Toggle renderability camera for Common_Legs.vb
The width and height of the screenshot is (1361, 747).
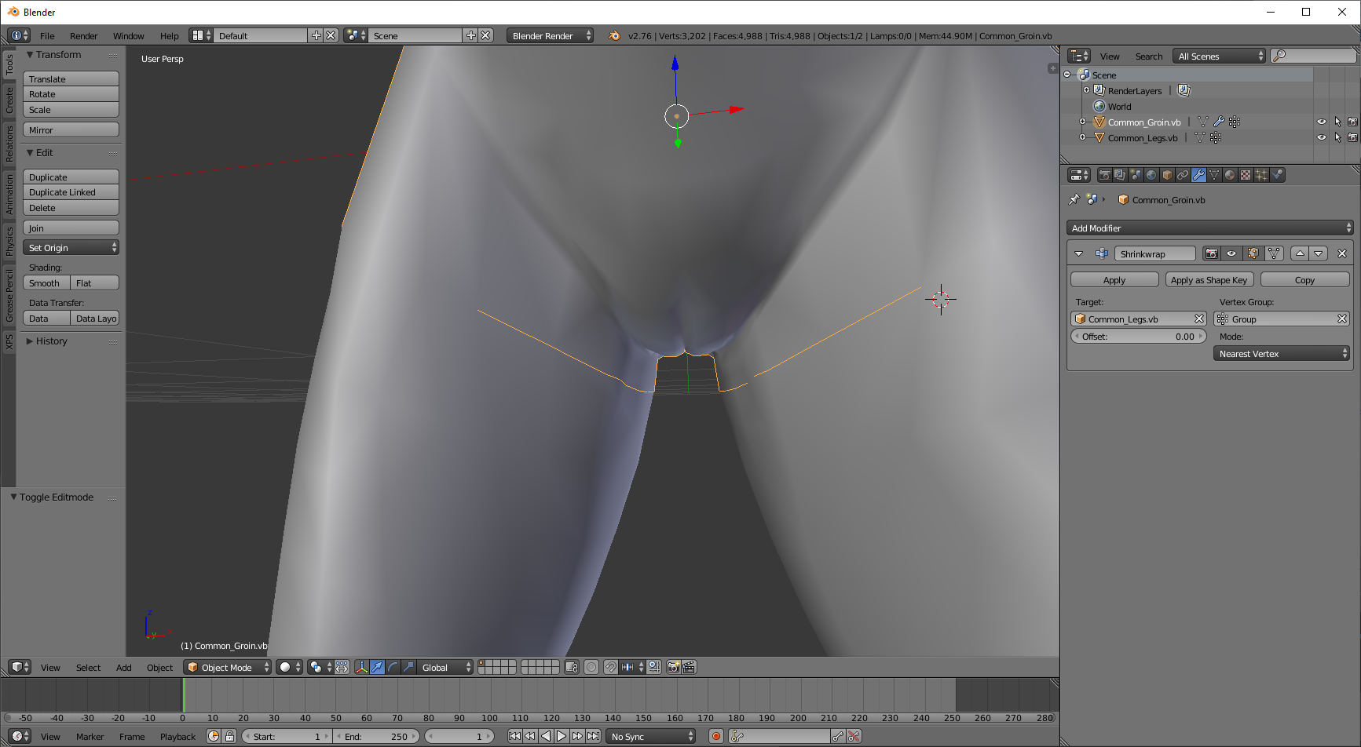1352,137
